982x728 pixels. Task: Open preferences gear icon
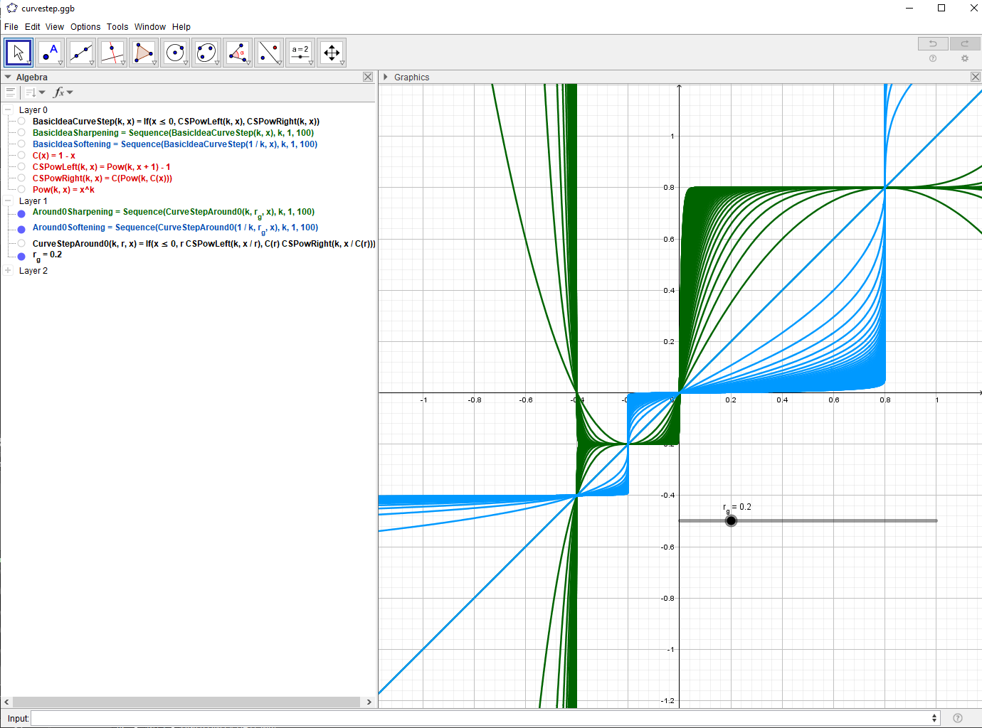[965, 59]
